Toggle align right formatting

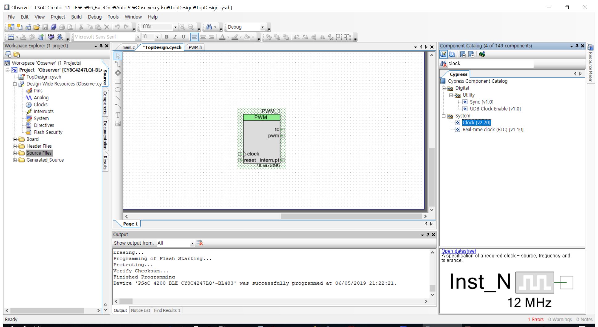click(211, 37)
